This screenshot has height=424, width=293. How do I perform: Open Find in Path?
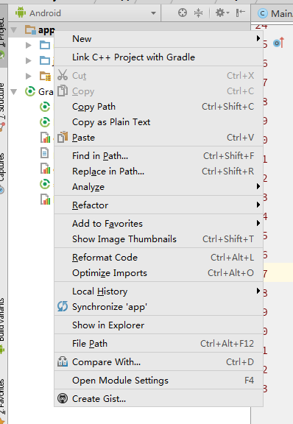158,156
